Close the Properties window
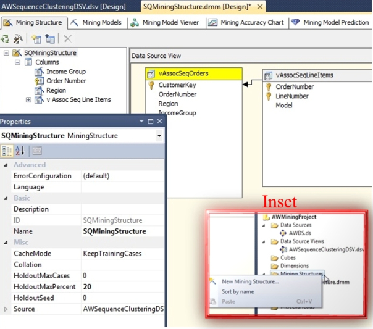The width and height of the screenshot is (373, 329). 159,121
